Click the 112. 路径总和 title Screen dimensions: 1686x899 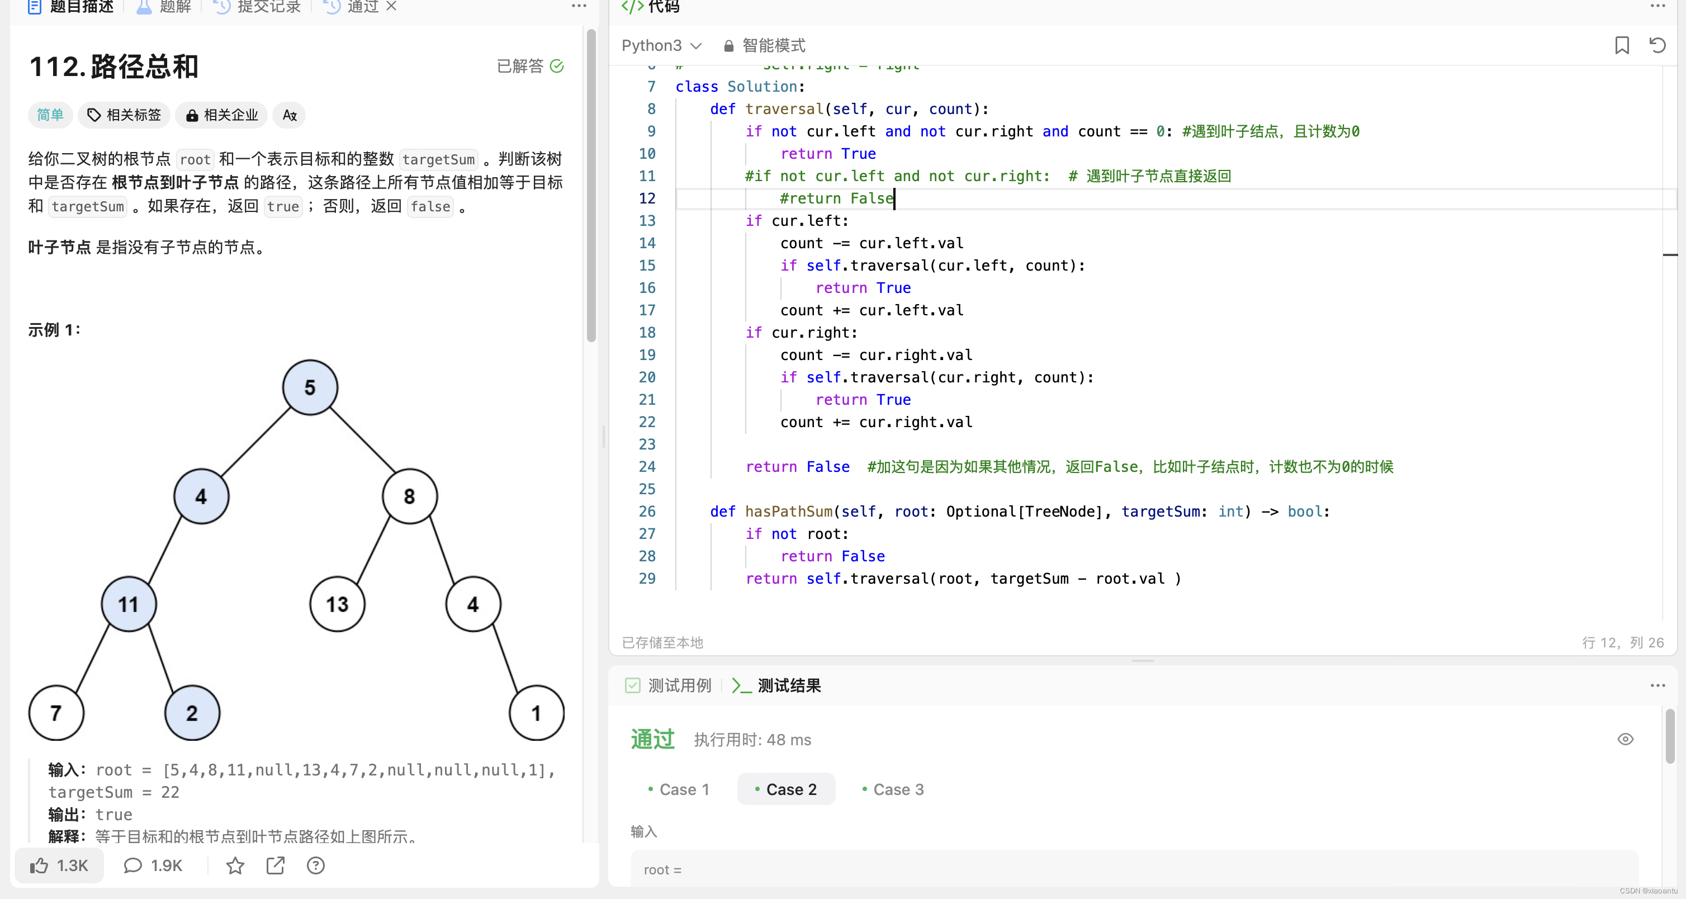coord(113,66)
